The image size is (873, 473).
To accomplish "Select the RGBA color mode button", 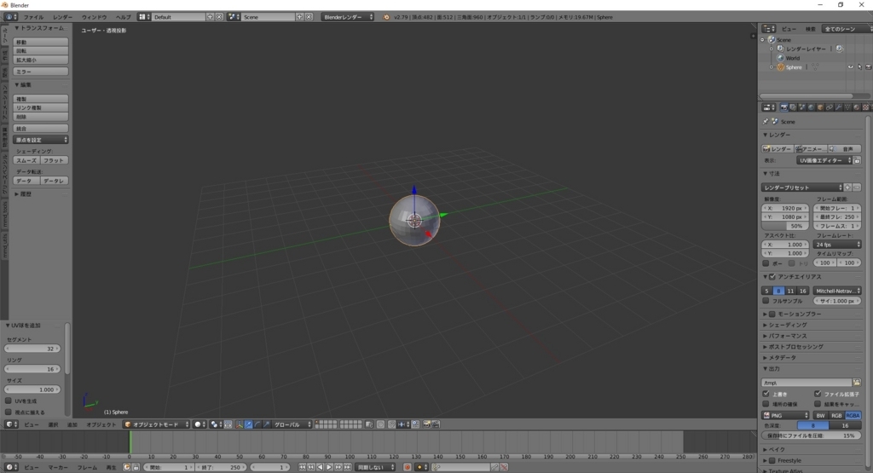I will (853, 415).
